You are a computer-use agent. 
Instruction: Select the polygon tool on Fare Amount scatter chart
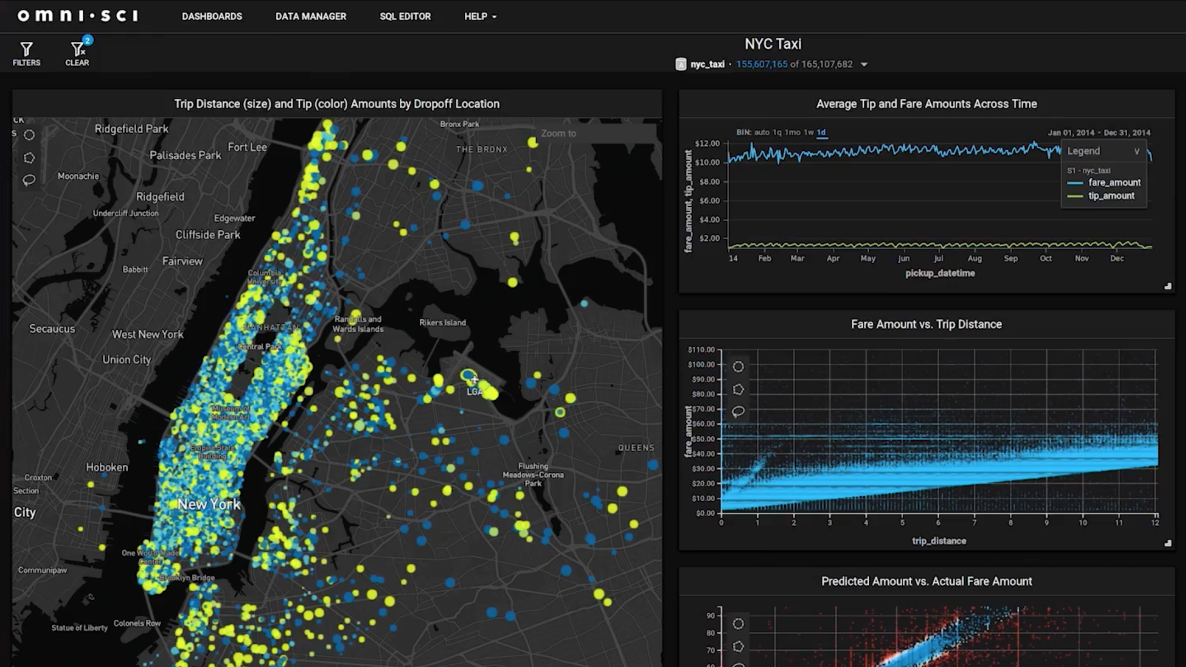[739, 389]
